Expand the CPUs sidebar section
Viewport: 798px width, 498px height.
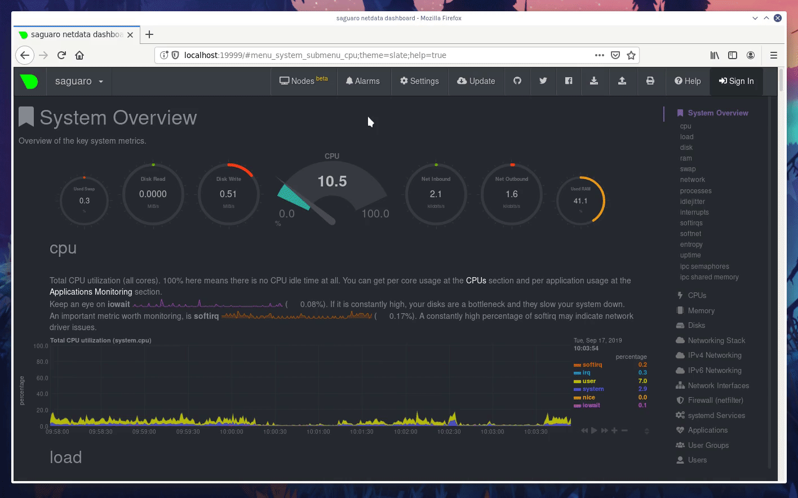(x=697, y=295)
